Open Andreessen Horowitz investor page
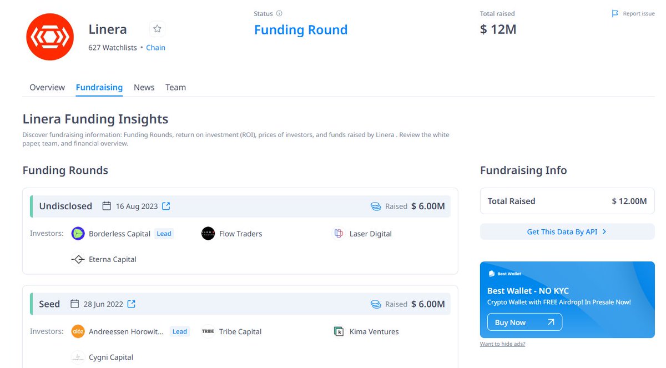 pyautogui.click(x=126, y=331)
